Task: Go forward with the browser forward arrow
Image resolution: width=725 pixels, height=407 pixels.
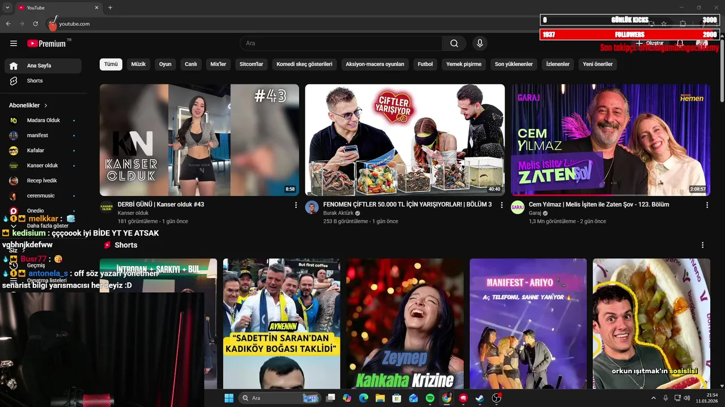Action: pyautogui.click(x=22, y=24)
